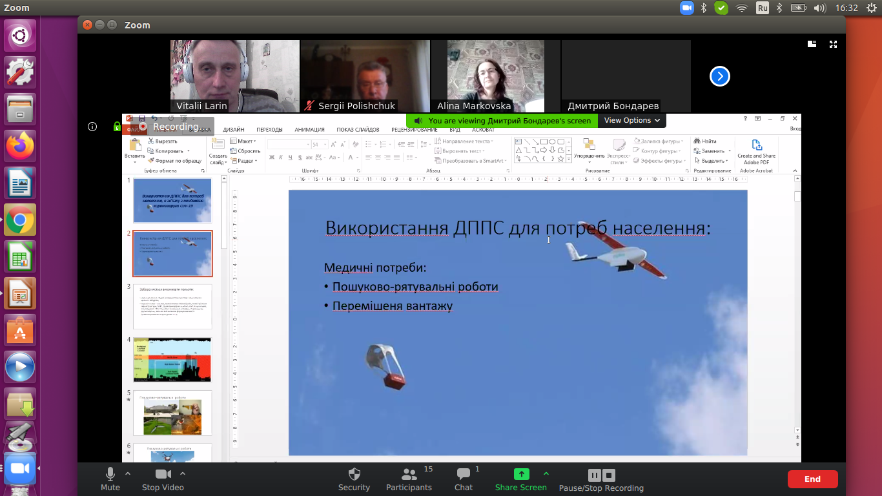The width and height of the screenshot is (882, 496).
Task: Select slide 4 thumbnail with chart
Action: click(172, 360)
